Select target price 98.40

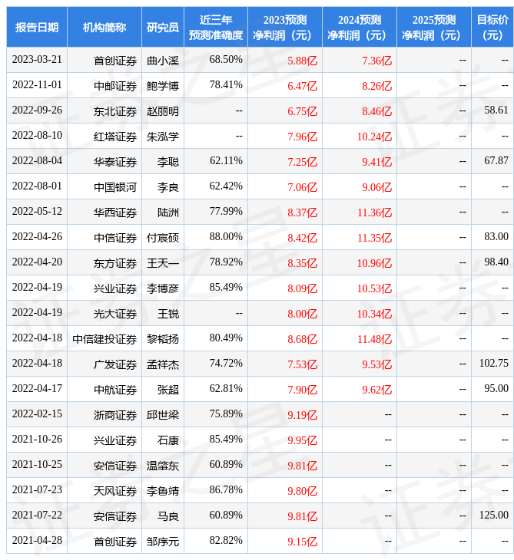coord(496,262)
